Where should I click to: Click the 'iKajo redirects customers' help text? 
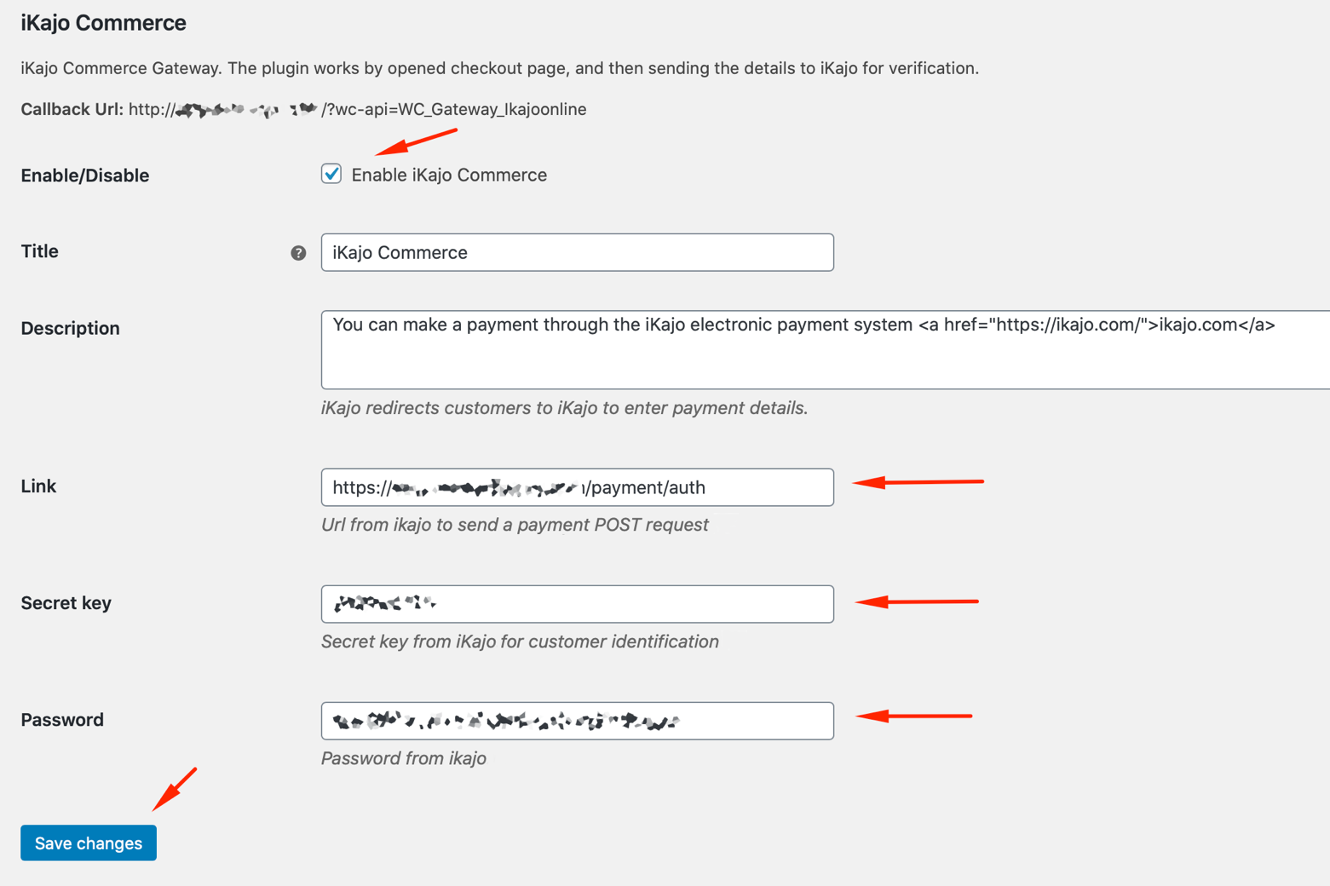point(564,408)
